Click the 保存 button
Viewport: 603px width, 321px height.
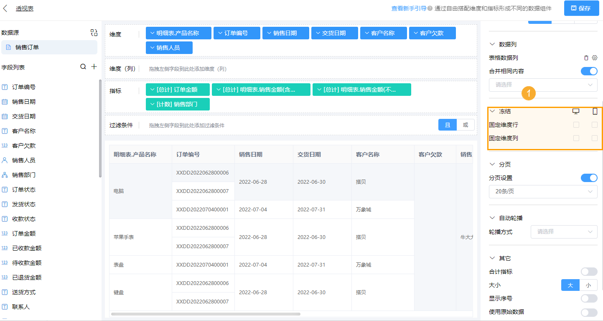pyautogui.click(x=580, y=8)
